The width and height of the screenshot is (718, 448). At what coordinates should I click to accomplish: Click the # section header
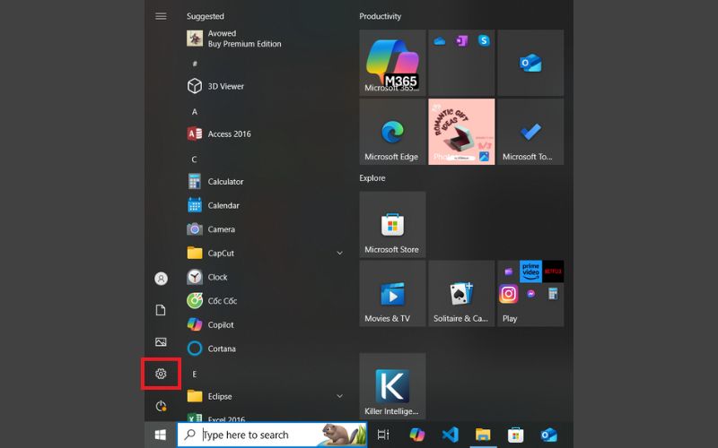pyautogui.click(x=195, y=64)
